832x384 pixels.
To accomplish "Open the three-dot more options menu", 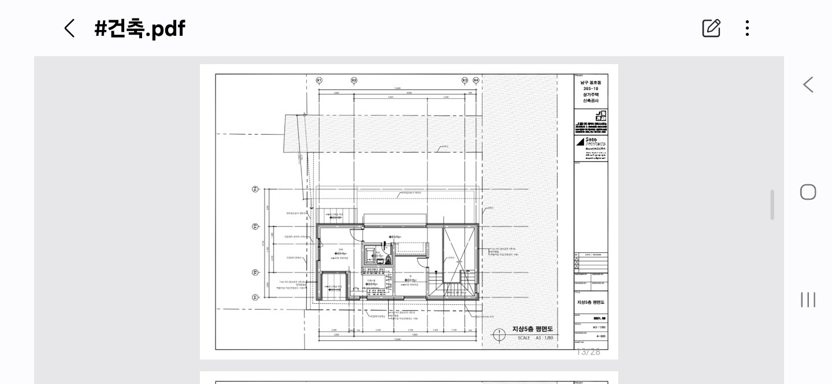I will coord(748,28).
